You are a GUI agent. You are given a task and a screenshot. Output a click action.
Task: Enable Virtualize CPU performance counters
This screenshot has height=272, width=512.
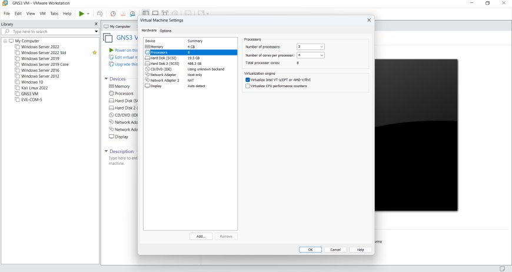tap(248, 86)
